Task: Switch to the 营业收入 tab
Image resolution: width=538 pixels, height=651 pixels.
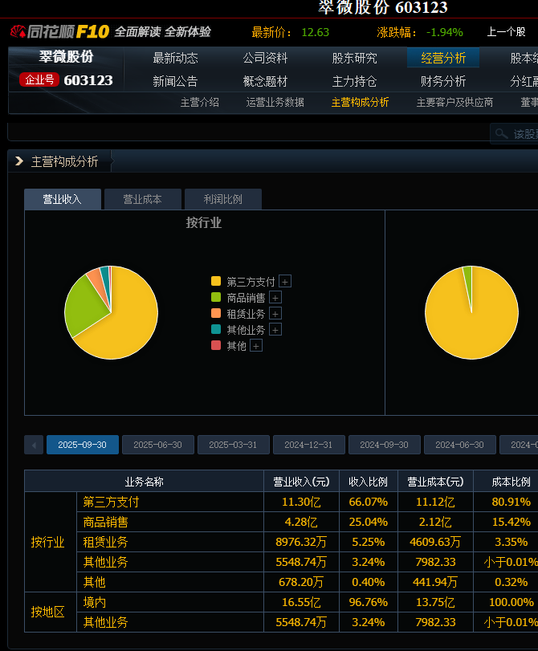Action: [x=63, y=199]
